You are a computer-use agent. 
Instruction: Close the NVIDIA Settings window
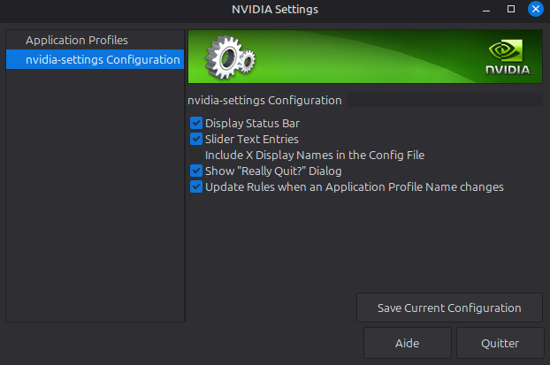(x=535, y=10)
